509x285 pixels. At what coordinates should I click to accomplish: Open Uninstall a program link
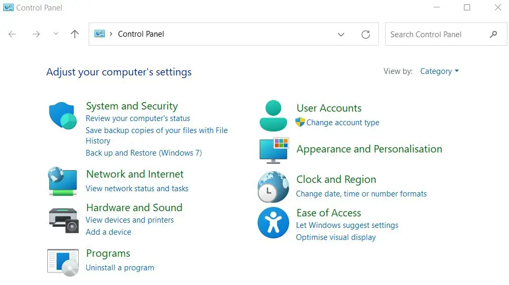pos(120,268)
